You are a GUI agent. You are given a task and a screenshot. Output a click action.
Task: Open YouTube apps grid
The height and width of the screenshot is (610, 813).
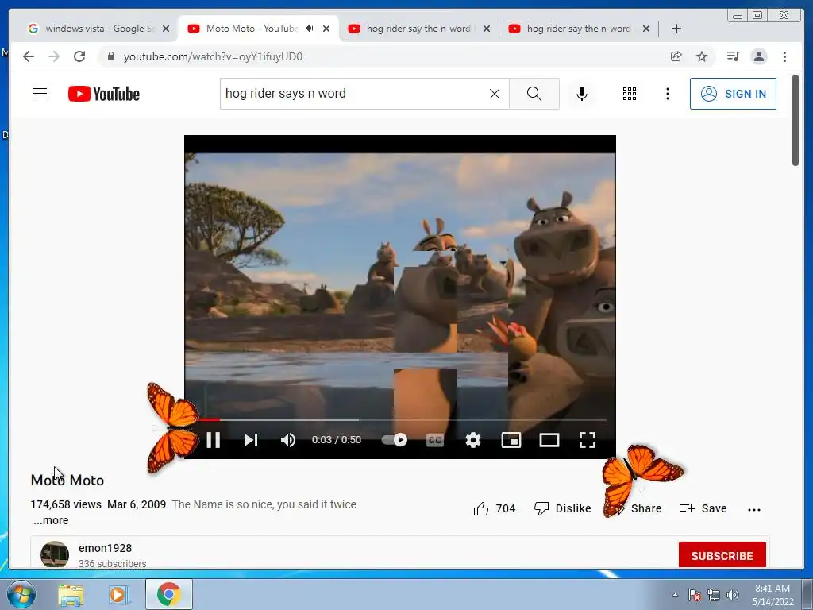[630, 94]
